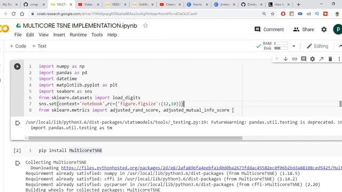
Task: Click code line 'import seaborn as sns'
Action: tap(65, 91)
